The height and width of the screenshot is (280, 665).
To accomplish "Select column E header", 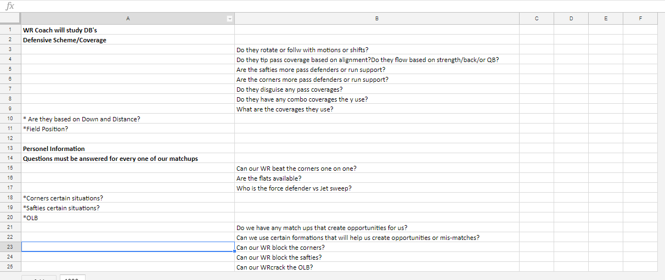I will pos(606,19).
